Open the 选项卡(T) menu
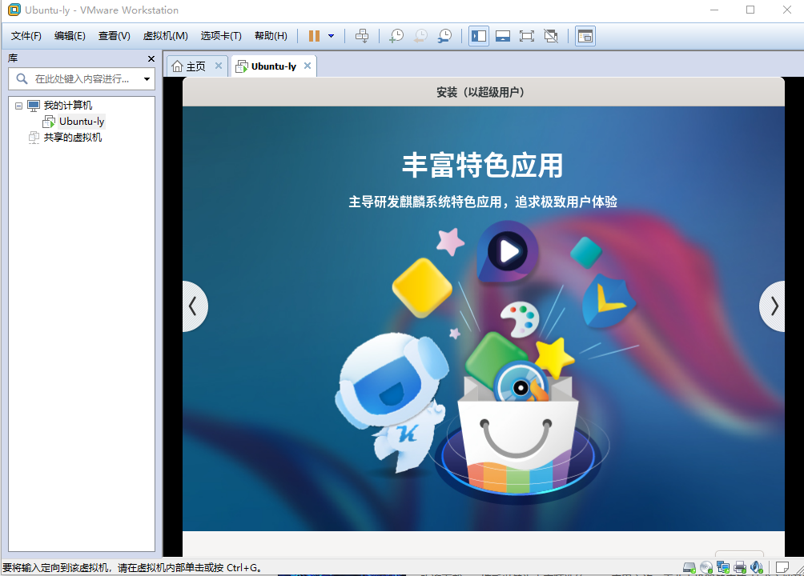This screenshot has width=804, height=576. 221,36
